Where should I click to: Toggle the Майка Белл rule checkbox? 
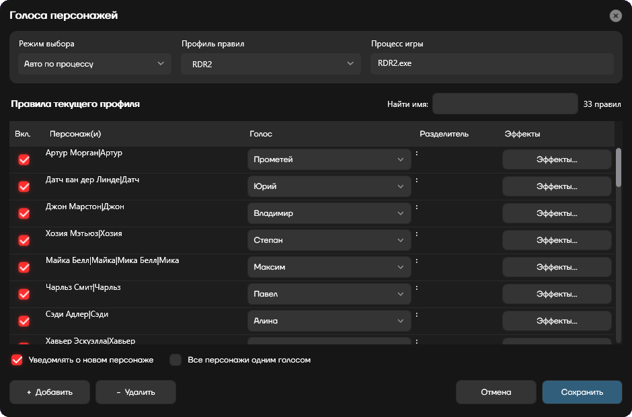point(24,268)
